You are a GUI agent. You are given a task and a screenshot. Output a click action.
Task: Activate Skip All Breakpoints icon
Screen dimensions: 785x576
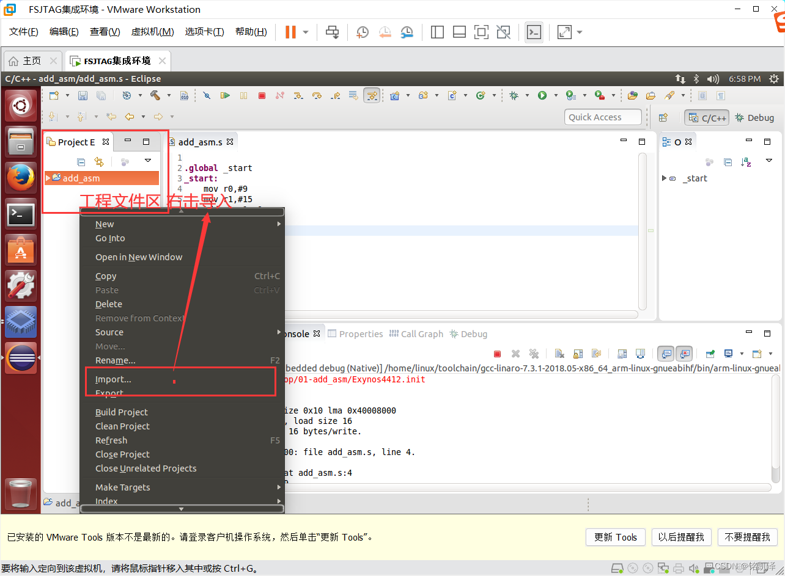pos(207,96)
